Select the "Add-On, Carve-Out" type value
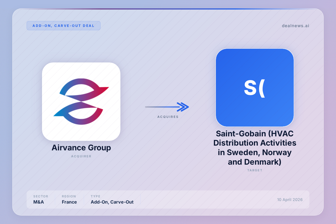 click(112, 202)
